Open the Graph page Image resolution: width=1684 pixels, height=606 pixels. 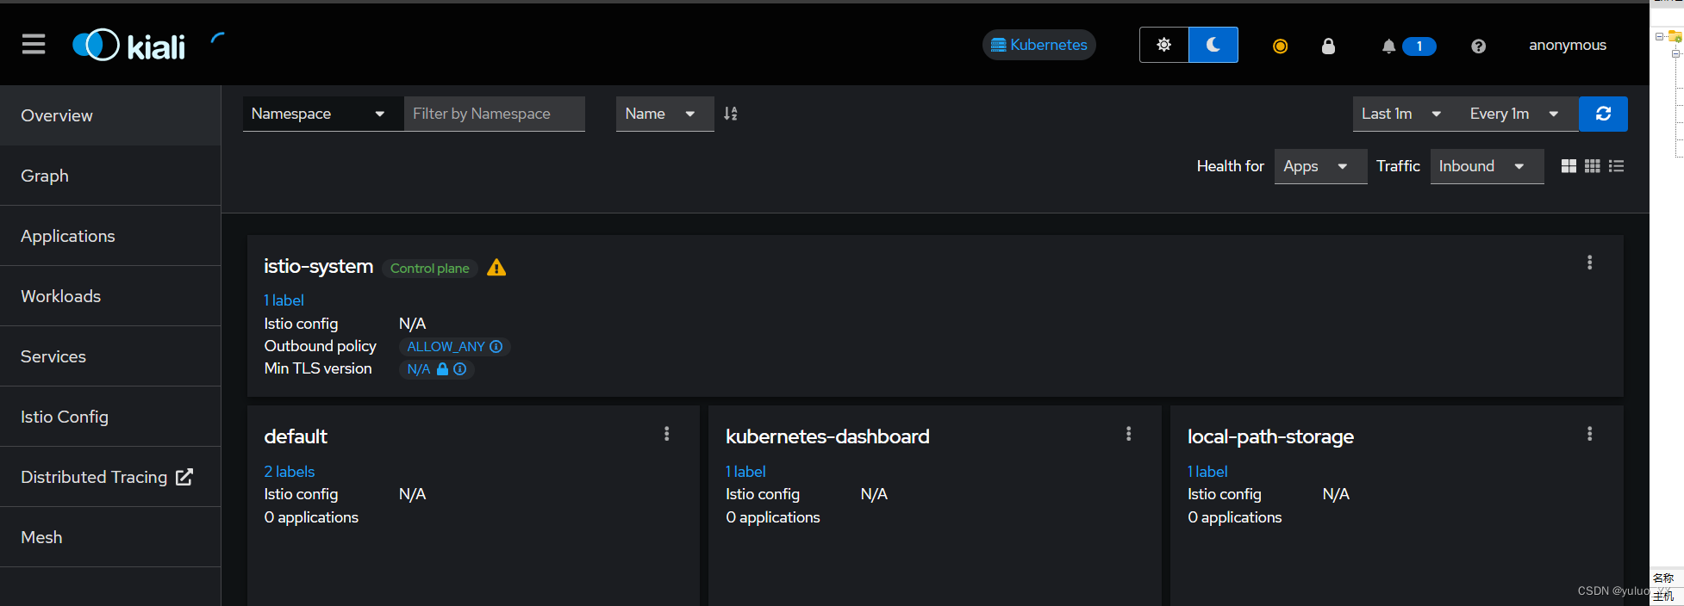point(110,176)
